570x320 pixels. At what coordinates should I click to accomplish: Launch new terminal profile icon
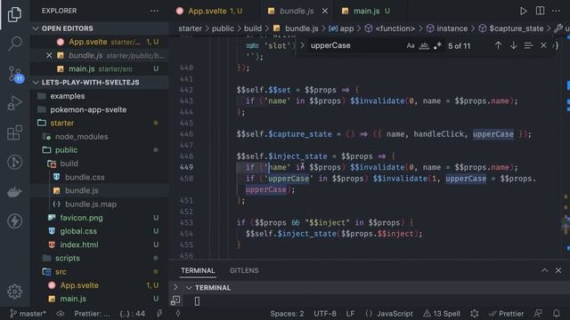[175, 300]
